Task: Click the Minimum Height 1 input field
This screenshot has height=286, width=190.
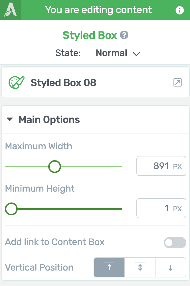Action: pyautogui.click(x=161, y=208)
